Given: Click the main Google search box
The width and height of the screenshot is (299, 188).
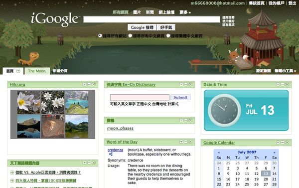Looking at the screenshot, I should [x=152, y=19].
